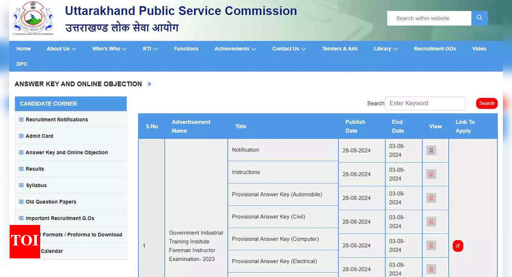This screenshot has height=277, width=512.
Task: Click the Notification title cell
Action: point(283,150)
